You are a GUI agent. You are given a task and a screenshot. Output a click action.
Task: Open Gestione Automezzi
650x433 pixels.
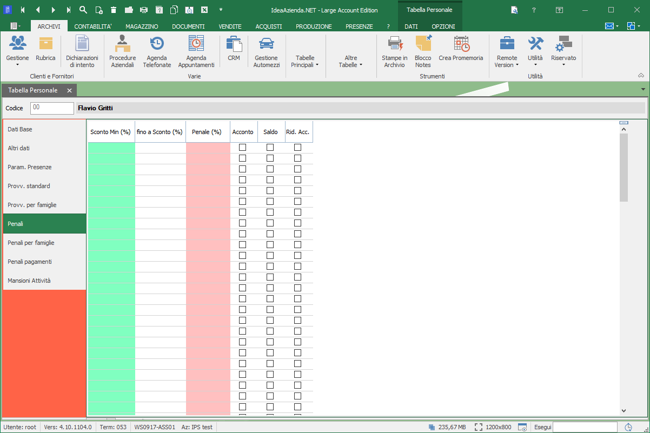267,52
